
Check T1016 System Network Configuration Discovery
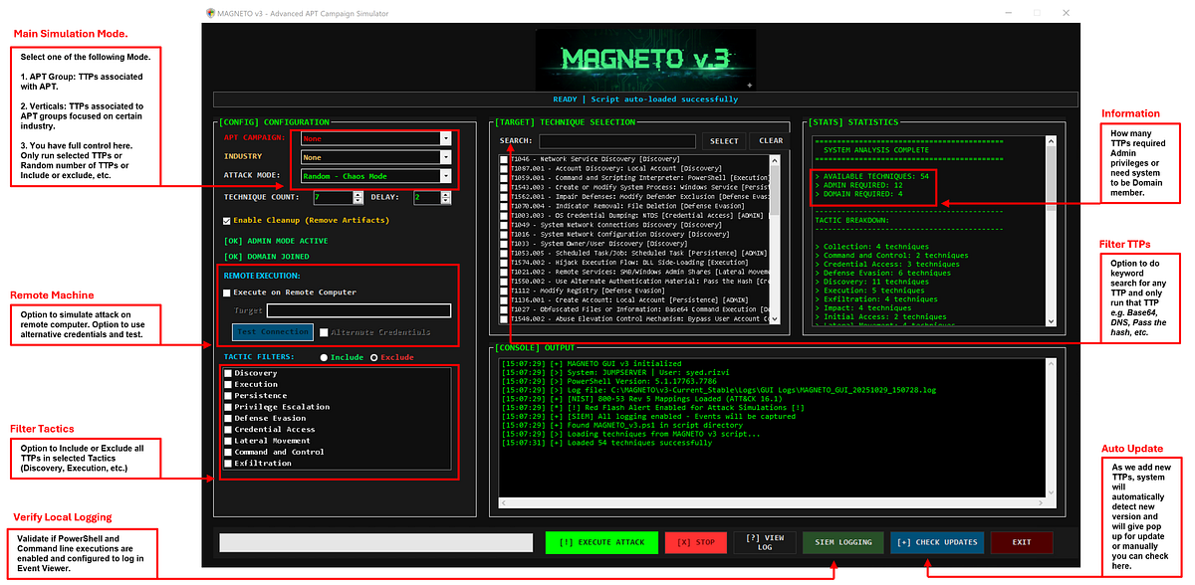click(505, 235)
